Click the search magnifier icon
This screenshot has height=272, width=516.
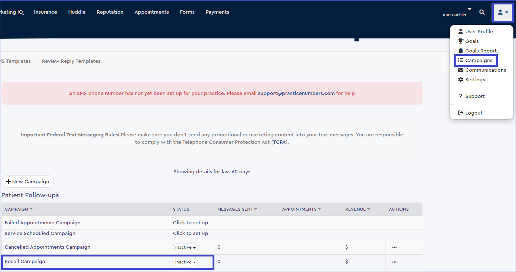point(482,12)
